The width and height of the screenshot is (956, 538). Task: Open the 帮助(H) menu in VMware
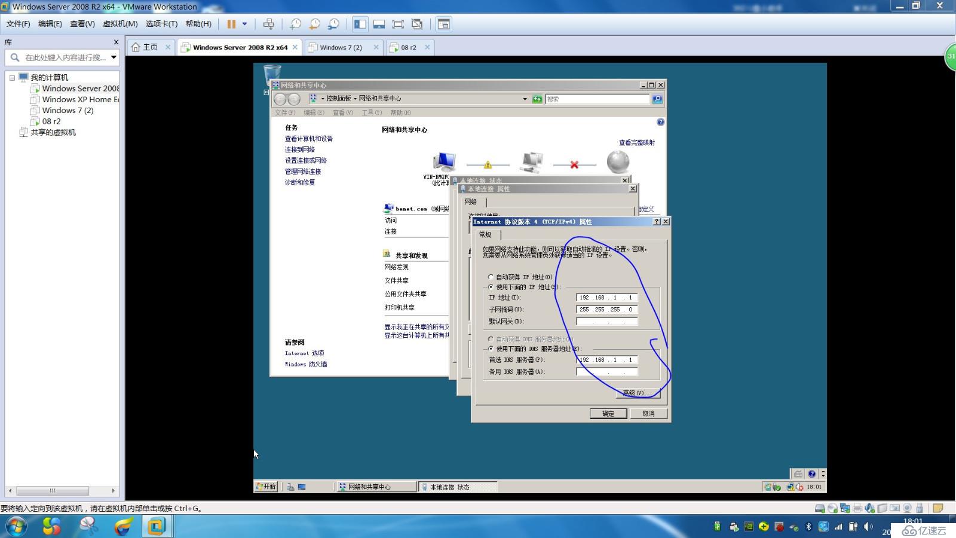click(198, 24)
